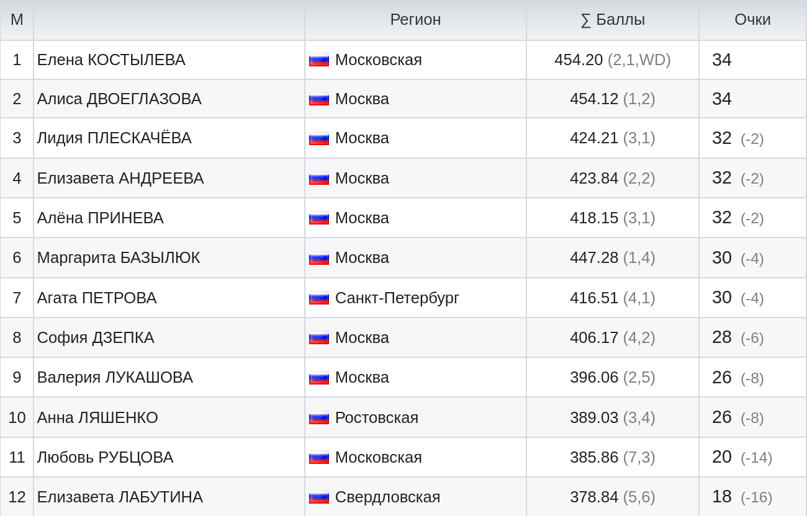The width and height of the screenshot is (807, 516).
Task: Select Елизавета АНДРЕЕВА name
Action: pos(120,179)
